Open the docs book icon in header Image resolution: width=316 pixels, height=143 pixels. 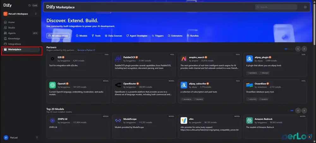coord(305,7)
